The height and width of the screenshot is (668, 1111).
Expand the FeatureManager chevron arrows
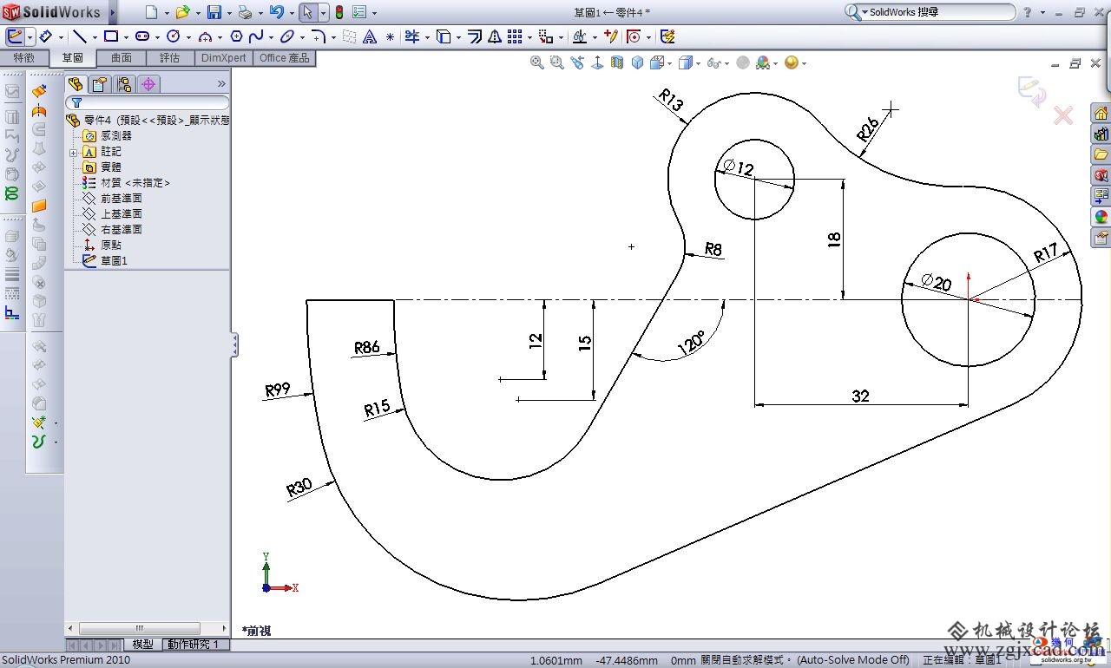(x=221, y=84)
